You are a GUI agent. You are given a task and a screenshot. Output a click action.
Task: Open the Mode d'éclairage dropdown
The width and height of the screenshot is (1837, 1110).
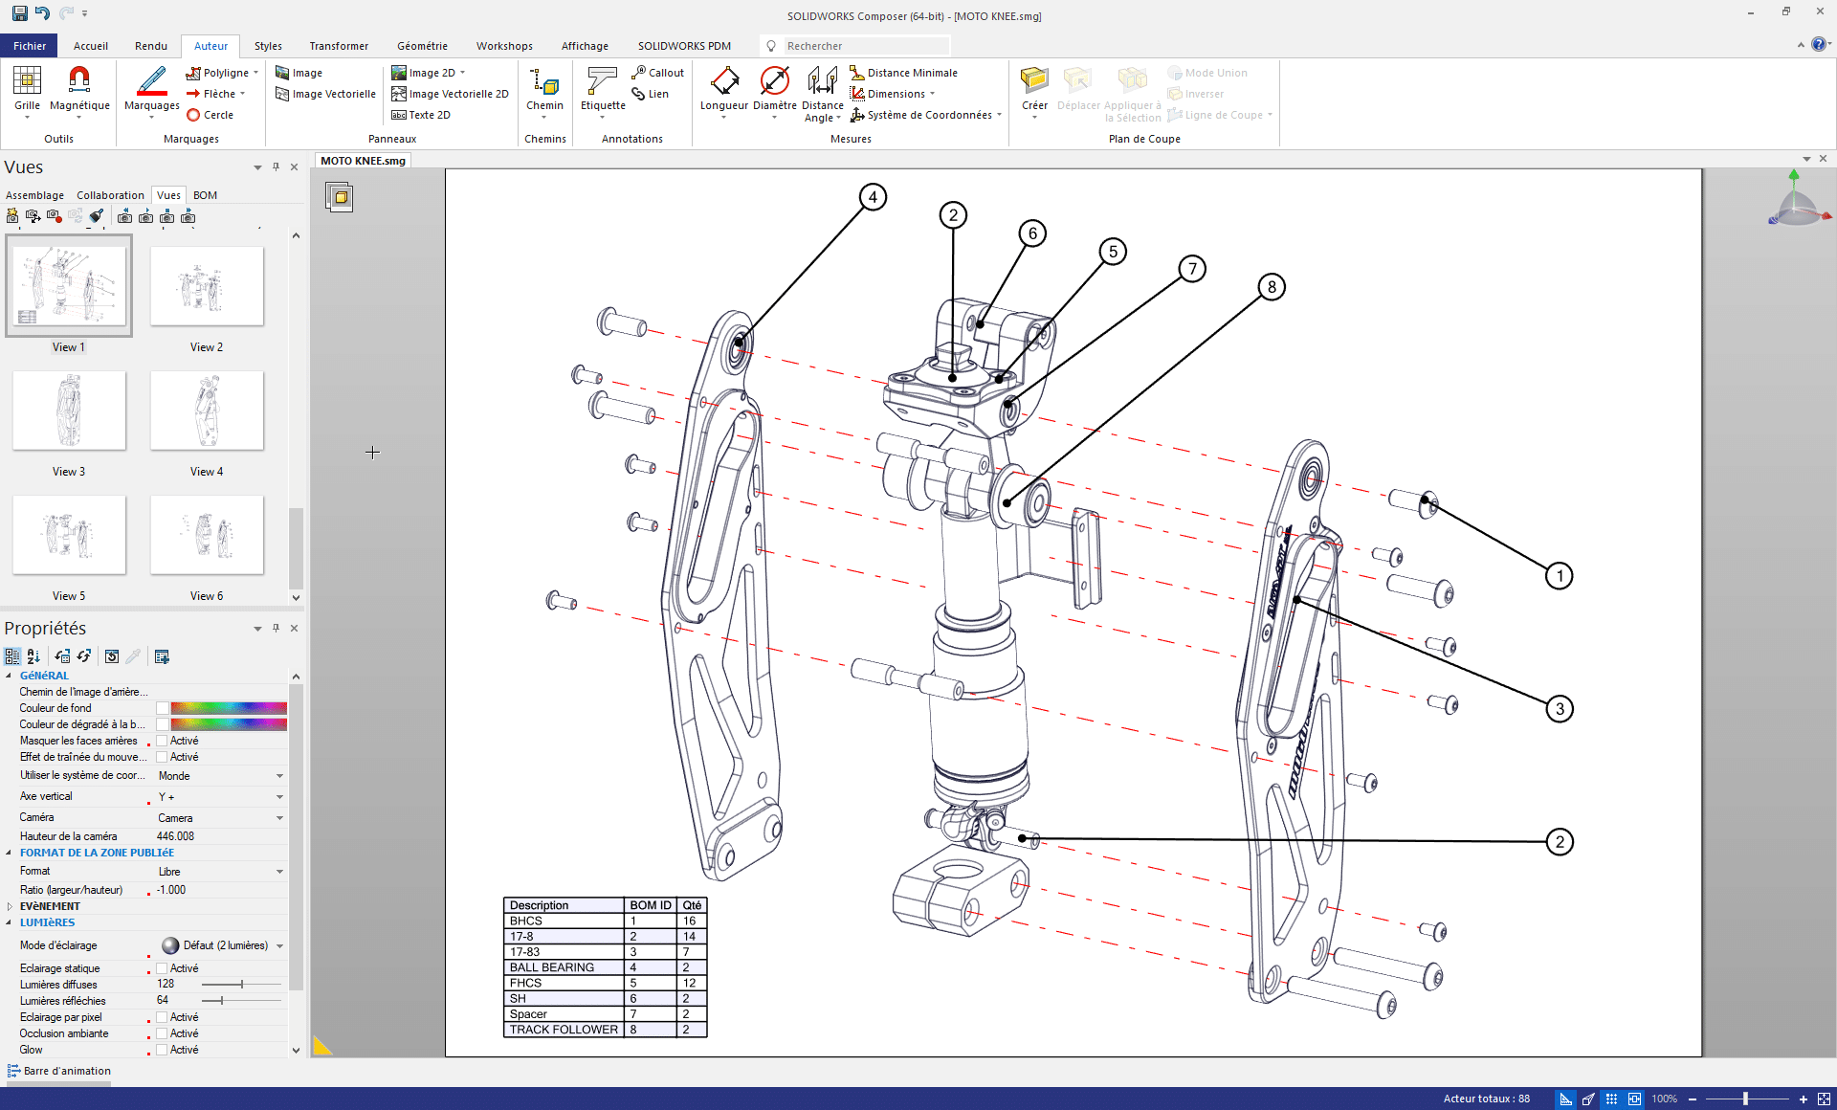pos(279,945)
